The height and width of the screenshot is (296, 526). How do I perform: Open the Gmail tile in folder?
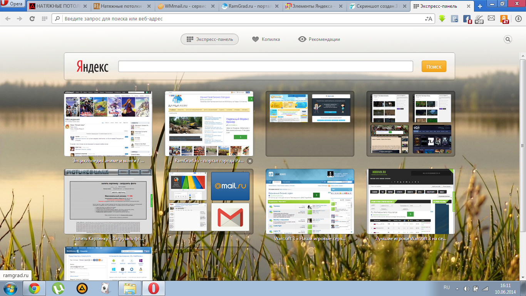pos(230,217)
